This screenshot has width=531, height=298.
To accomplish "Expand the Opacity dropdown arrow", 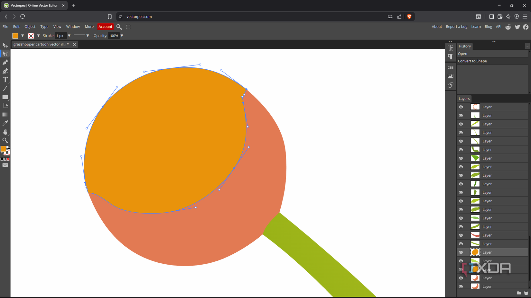I will coord(122,36).
